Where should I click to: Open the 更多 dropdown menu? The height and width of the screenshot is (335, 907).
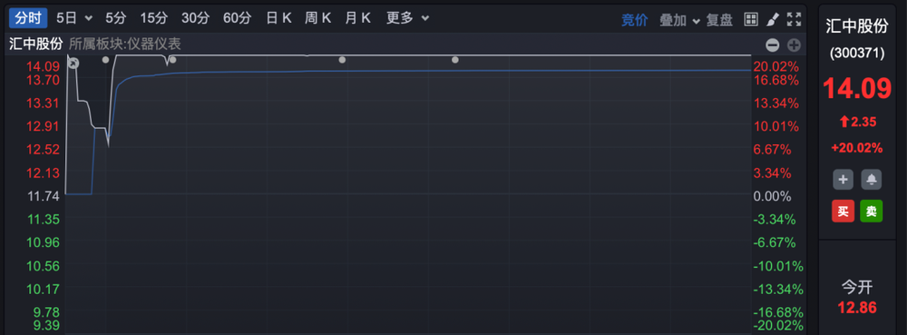(408, 18)
